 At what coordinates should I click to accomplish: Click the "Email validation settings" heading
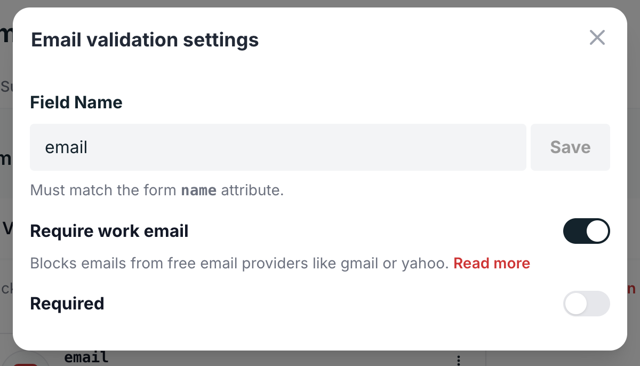click(145, 39)
